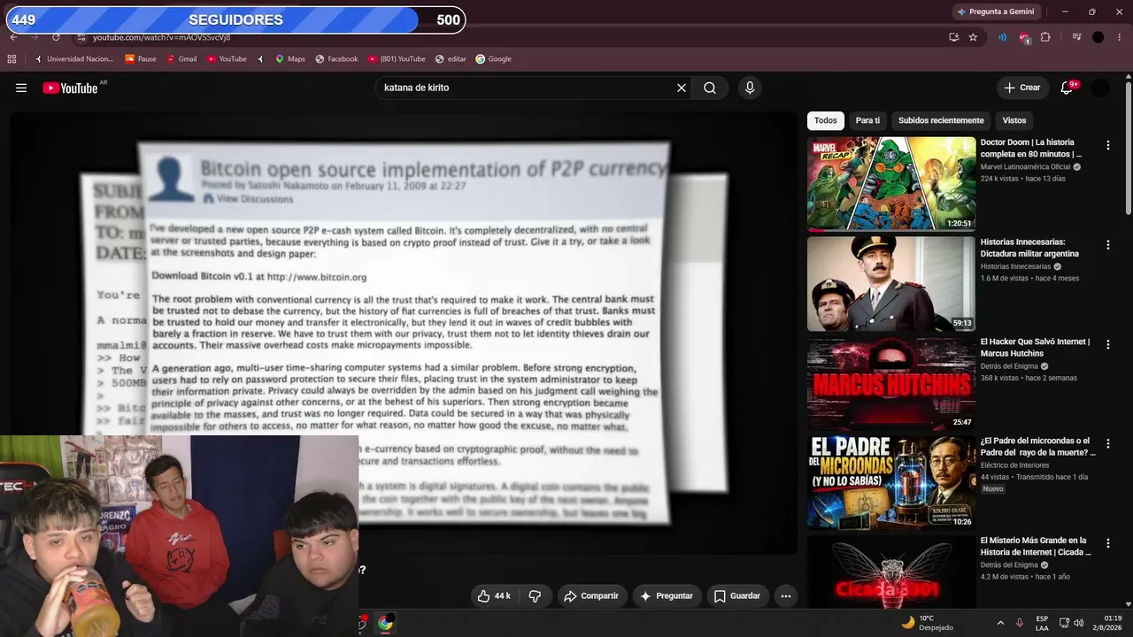Click the install app icon in address bar
Image resolution: width=1133 pixels, height=637 pixels.
(953, 37)
